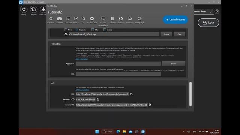Click the Lock button in main window
Image resolution: width=240 pixels, height=135 pixels.
coord(208,22)
